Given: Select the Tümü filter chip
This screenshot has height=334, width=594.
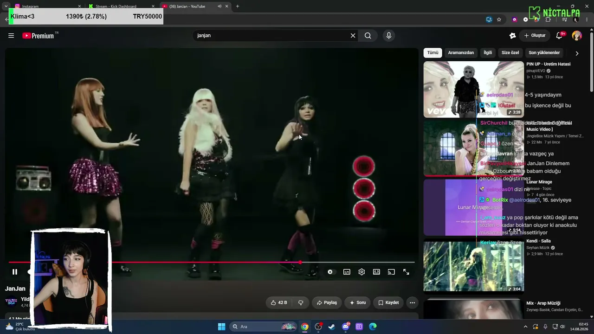Looking at the screenshot, I should (x=433, y=53).
